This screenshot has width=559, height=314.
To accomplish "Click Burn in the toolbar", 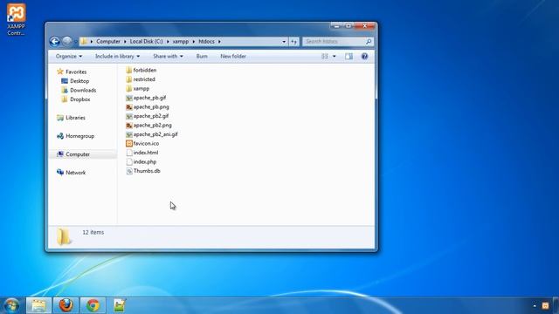I will 202,56.
